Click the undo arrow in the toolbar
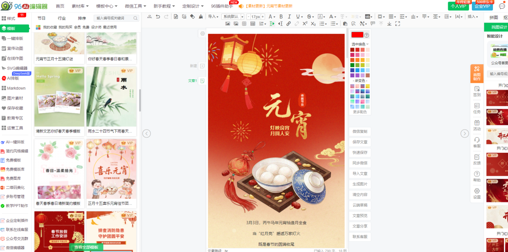The image size is (508, 252). pyautogui.click(x=158, y=17)
